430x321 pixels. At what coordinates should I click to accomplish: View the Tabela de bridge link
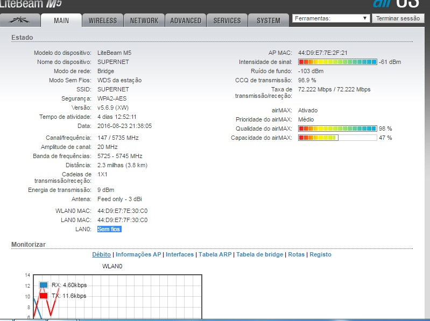pos(259,254)
